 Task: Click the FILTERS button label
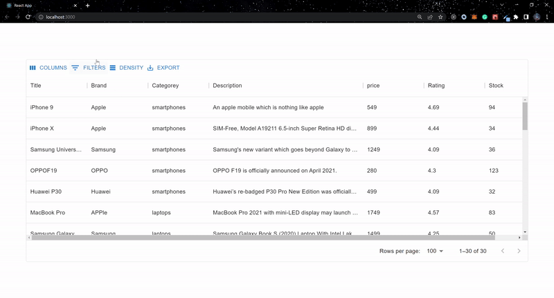tap(94, 68)
